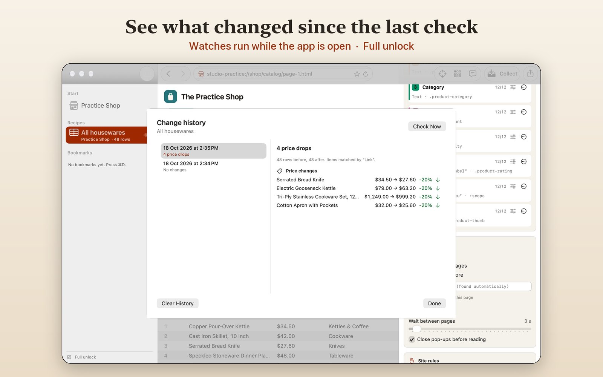Click the Speckled Stoneware Dinner Pla... row
The width and height of the screenshot is (603, 377).
point(278,356)
